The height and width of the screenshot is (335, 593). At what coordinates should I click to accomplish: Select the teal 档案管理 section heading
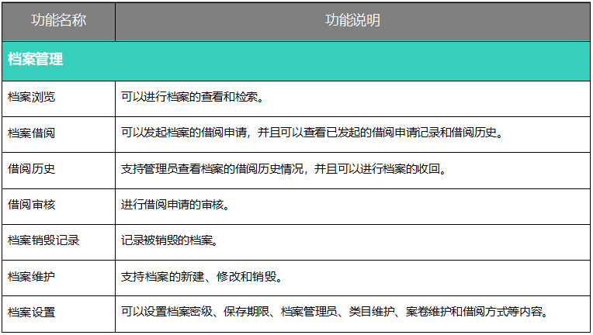(35, 60)
